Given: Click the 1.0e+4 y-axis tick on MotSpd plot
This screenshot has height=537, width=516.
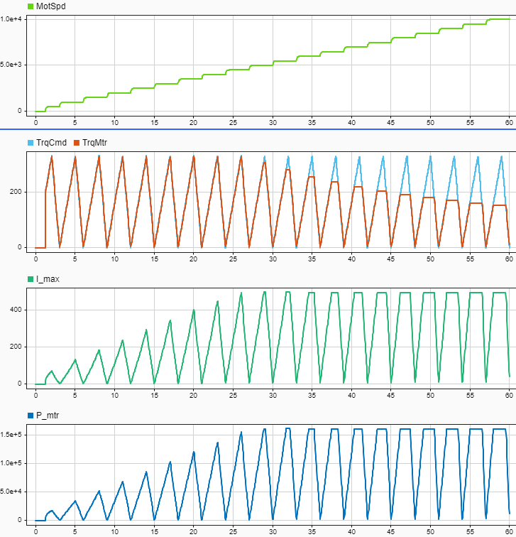Looking at the screenshot, I should coord(14,19).
